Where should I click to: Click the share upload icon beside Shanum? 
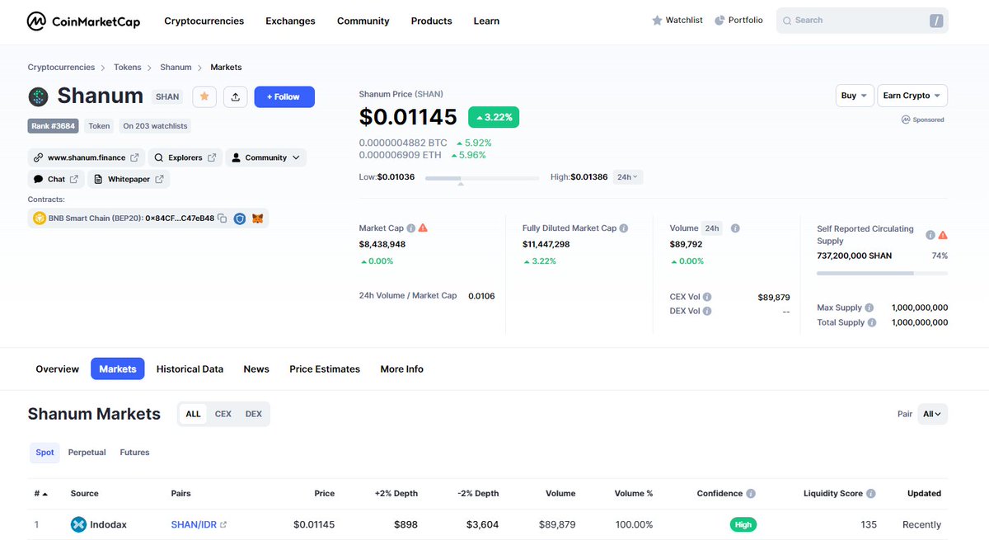point(236,96)
